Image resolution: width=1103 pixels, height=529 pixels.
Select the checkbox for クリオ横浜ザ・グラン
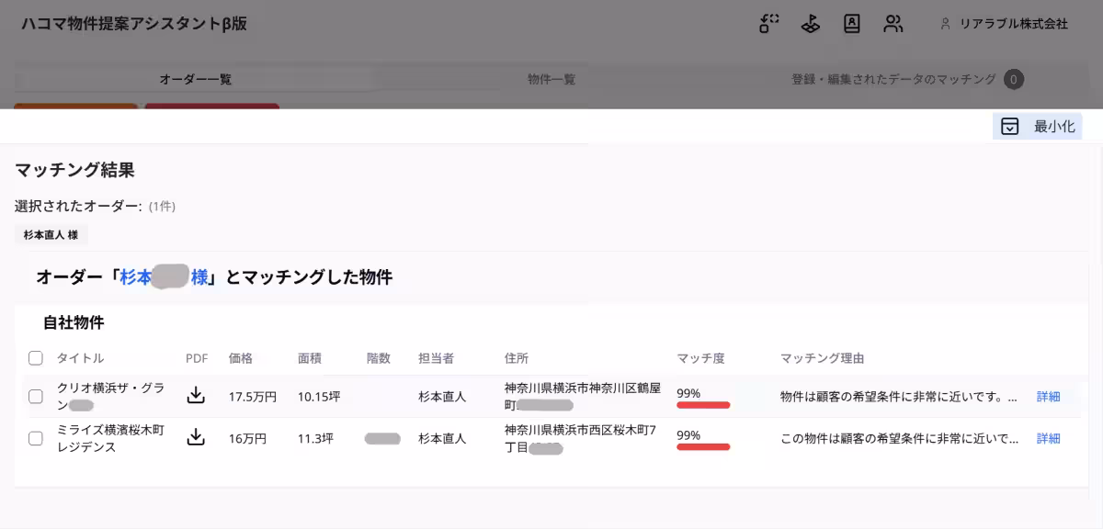35,396
